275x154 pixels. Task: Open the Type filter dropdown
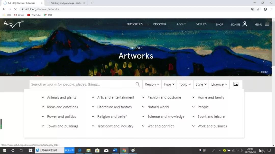pos(169,84)
